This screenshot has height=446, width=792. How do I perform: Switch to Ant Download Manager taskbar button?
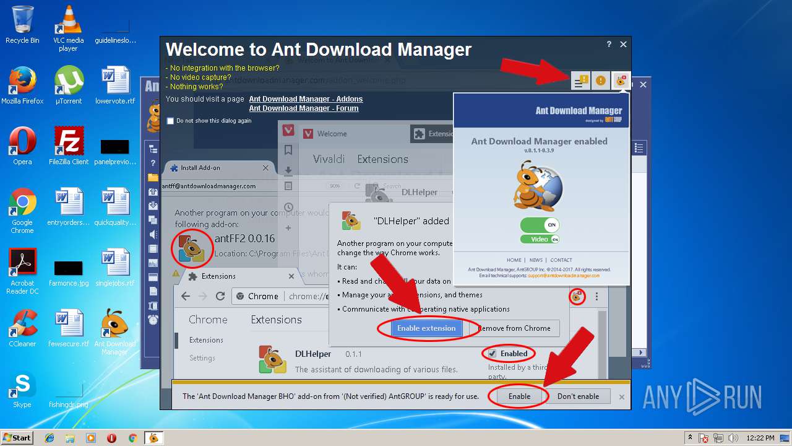click(153, 438)
